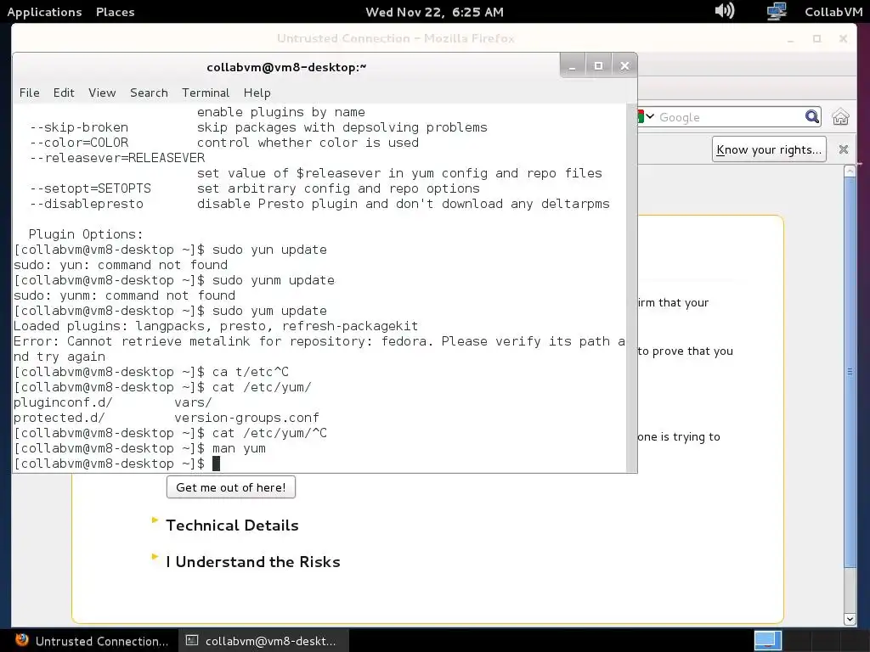
Task: Click the Firefox vertical scrollbar thumb
Action: [850, 372]
